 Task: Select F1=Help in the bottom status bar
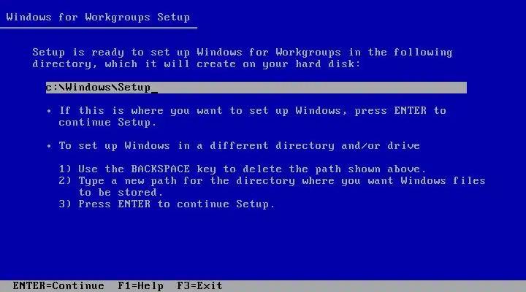pyautogui.click(x=140, y=285)
